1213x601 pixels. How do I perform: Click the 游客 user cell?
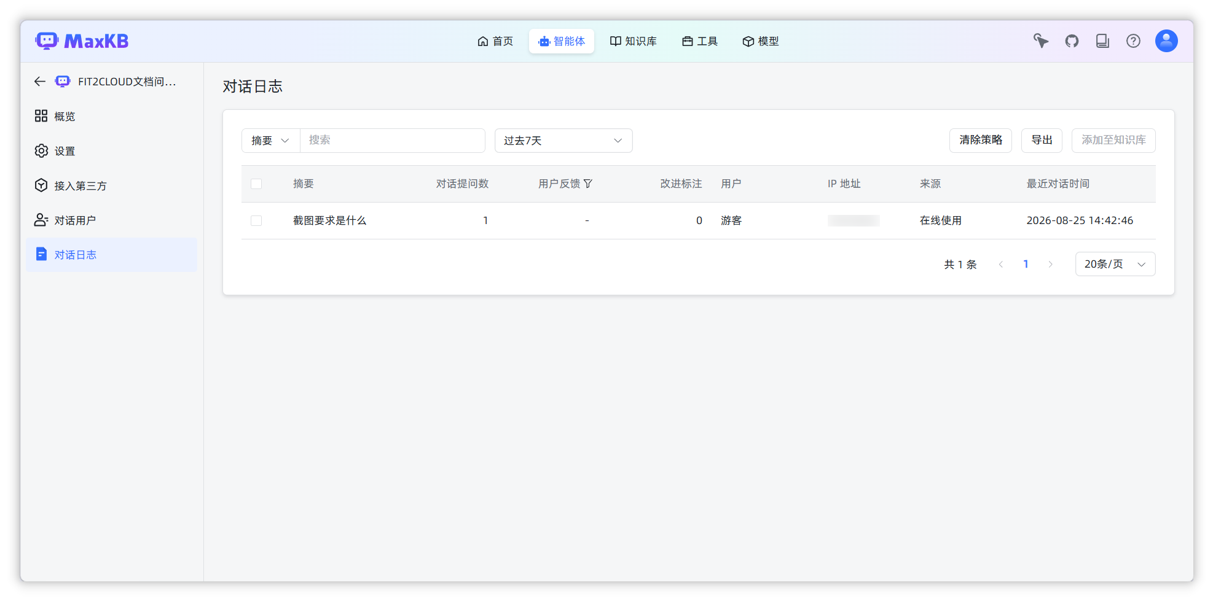731,220
